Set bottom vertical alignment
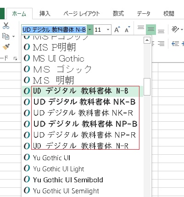Screen dimensions: 184x197 pos(161,31)
